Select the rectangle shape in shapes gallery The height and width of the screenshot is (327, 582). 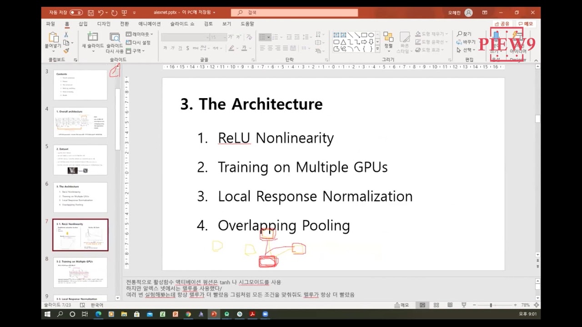coord(364,35)
